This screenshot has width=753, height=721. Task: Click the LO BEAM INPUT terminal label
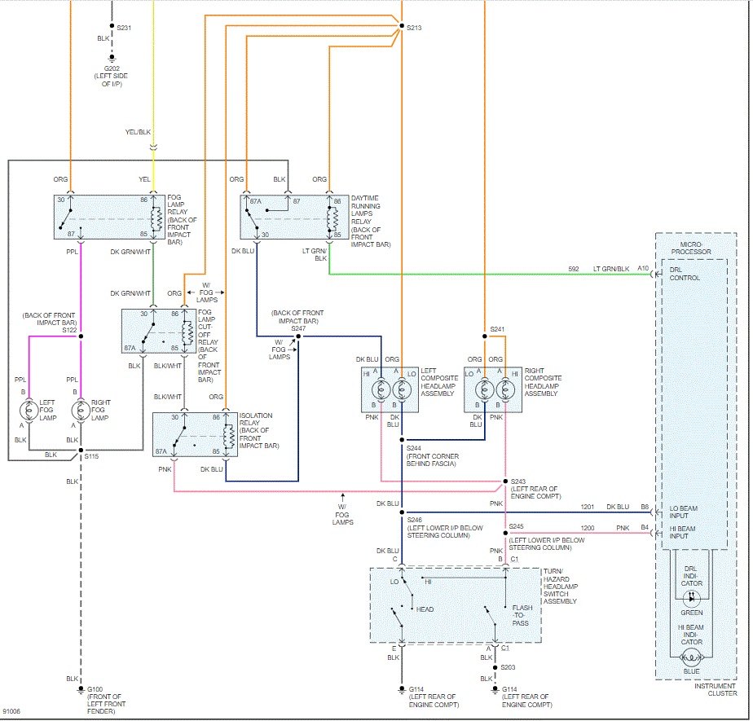pos(684,512)
